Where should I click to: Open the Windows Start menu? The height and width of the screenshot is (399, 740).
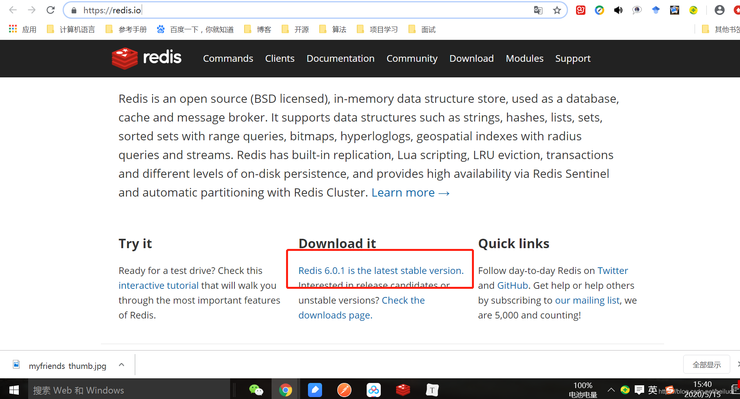pos(14,390)
